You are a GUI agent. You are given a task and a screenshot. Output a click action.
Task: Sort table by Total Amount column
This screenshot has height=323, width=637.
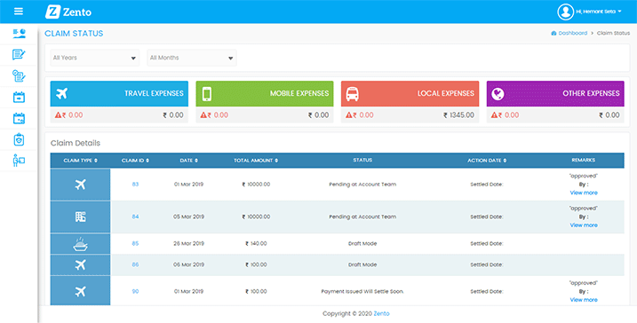click(256, 161)
